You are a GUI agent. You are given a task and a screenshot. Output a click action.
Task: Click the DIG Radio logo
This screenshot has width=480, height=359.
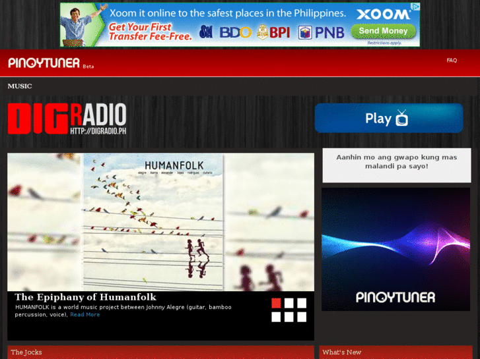tap(67, 119)
